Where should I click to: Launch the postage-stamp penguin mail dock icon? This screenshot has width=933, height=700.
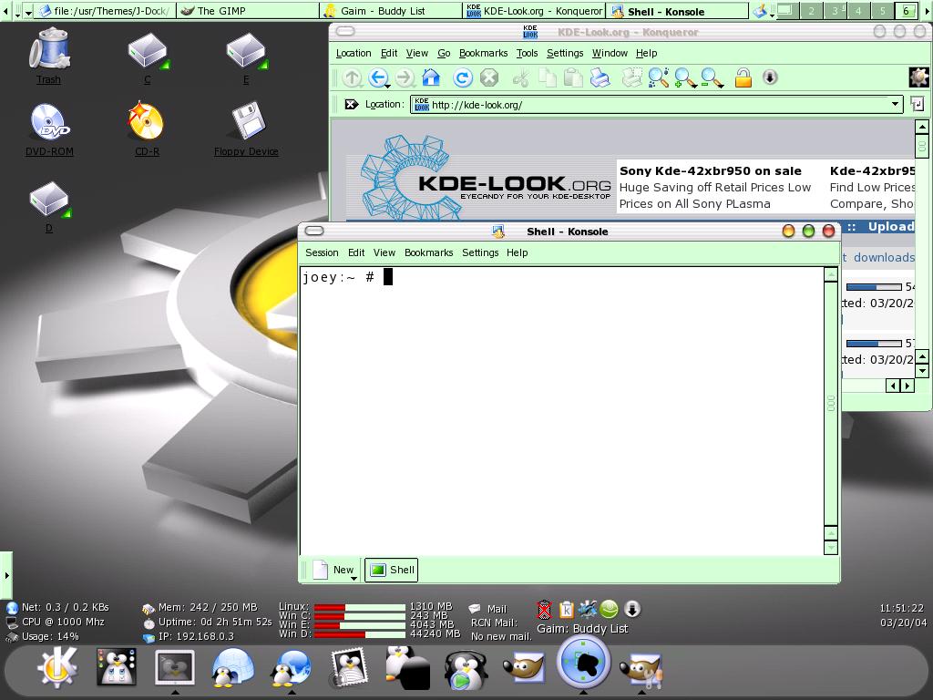tap(350, 668)
